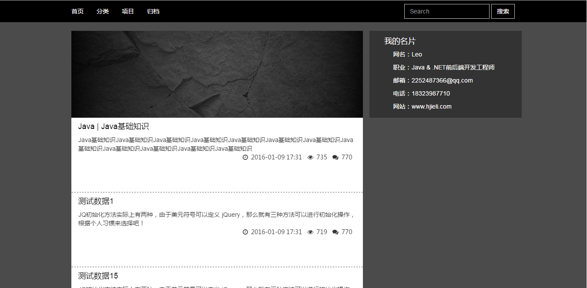Click the view count 735

point(322,157)
